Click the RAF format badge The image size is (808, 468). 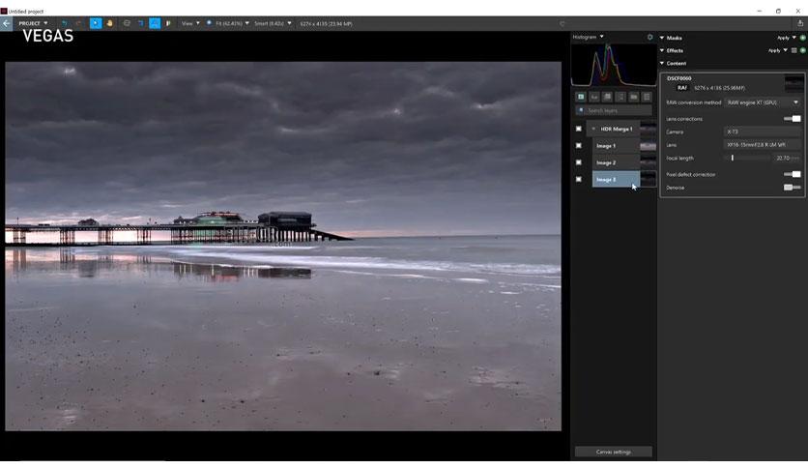click(681, 88)
